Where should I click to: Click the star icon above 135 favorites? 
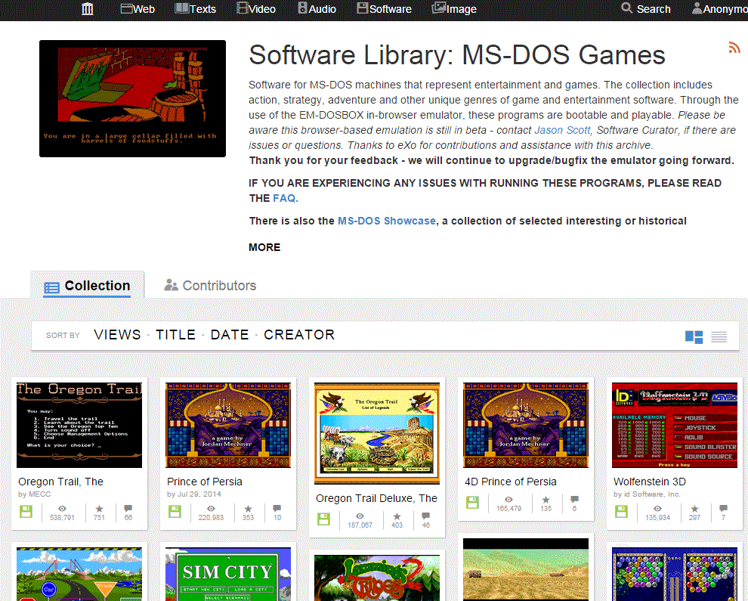(546, 500)
